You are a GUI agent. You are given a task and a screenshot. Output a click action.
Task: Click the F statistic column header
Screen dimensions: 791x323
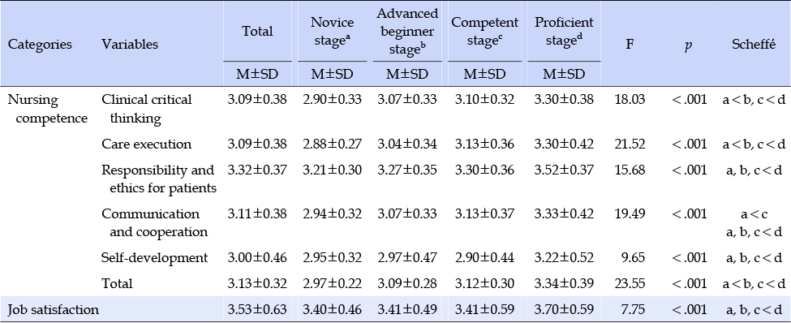[x=630, y=45]
